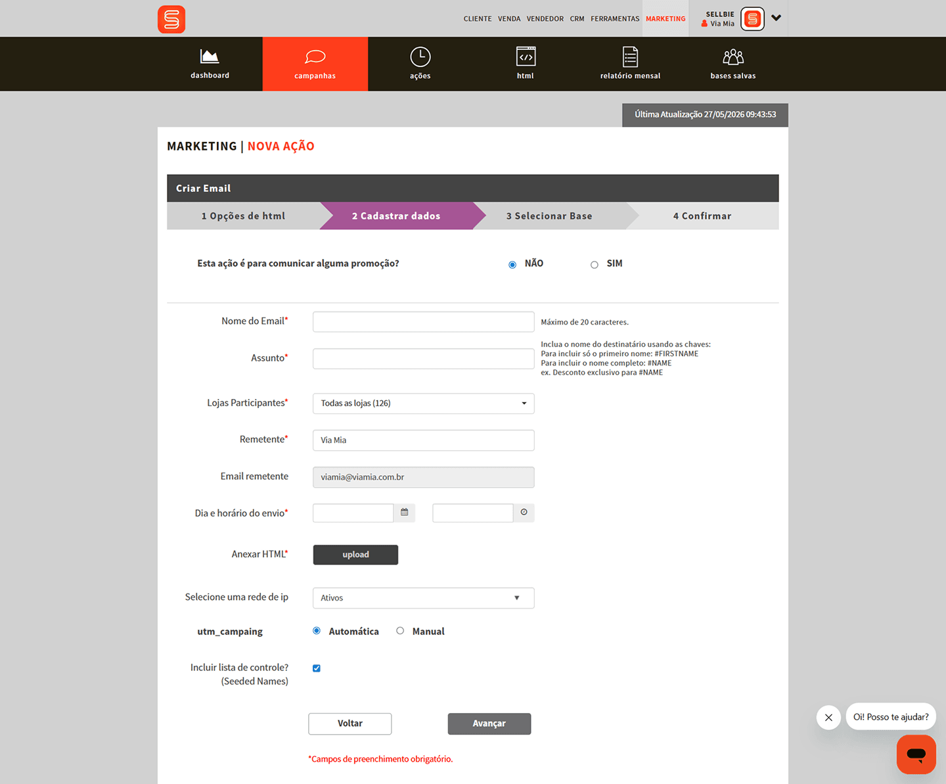Open relatório mensal report
Image resolution: width=946 pixels, height=784 pixels.
coord(631,64)
